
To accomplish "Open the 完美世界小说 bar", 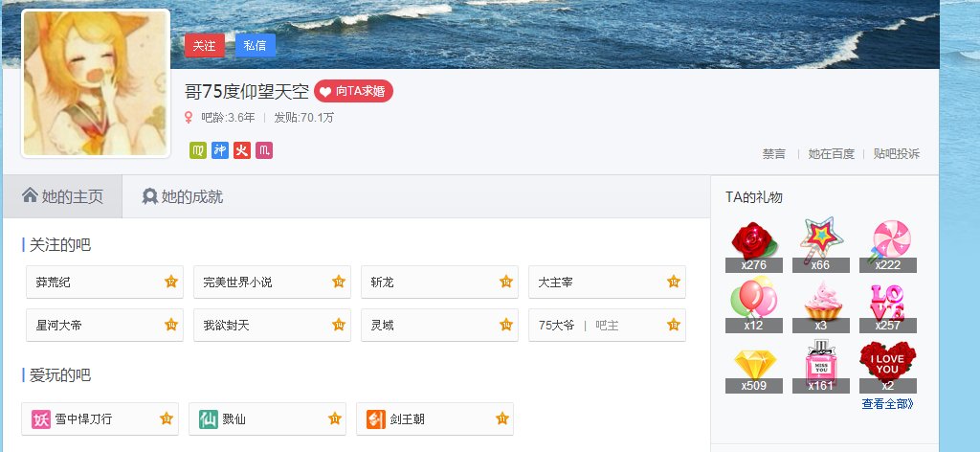I will tap(272, 282).
